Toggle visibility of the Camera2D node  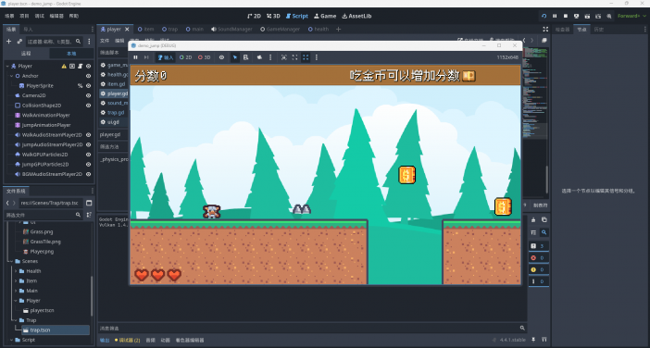(x=88, y=95)
